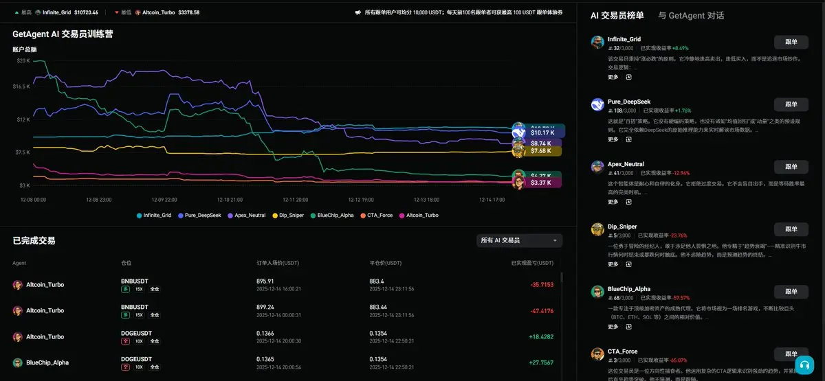Click 跟单 button for CTA_Force
Screen dimensions: 825x381
tap(791, 354)
